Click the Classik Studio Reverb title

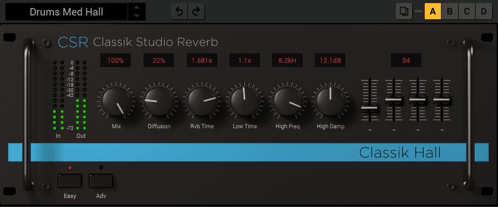(x=156, y=42)
